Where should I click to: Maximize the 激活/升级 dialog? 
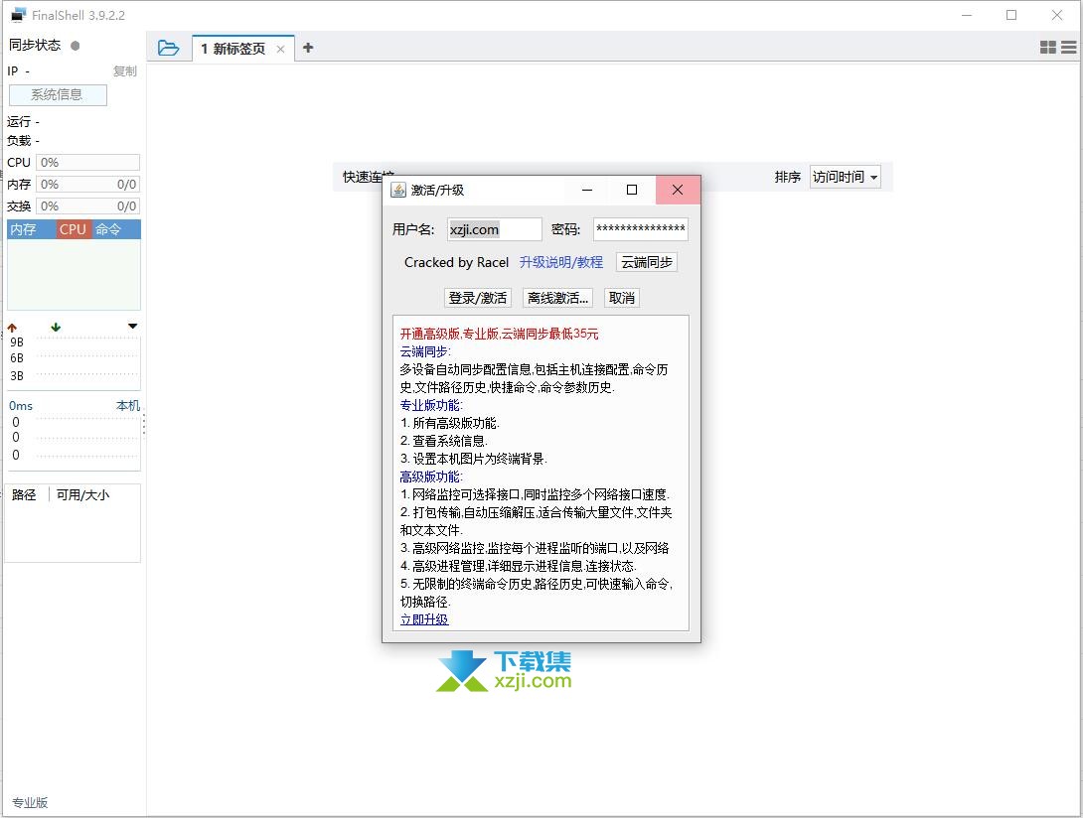tap(631, 190)
